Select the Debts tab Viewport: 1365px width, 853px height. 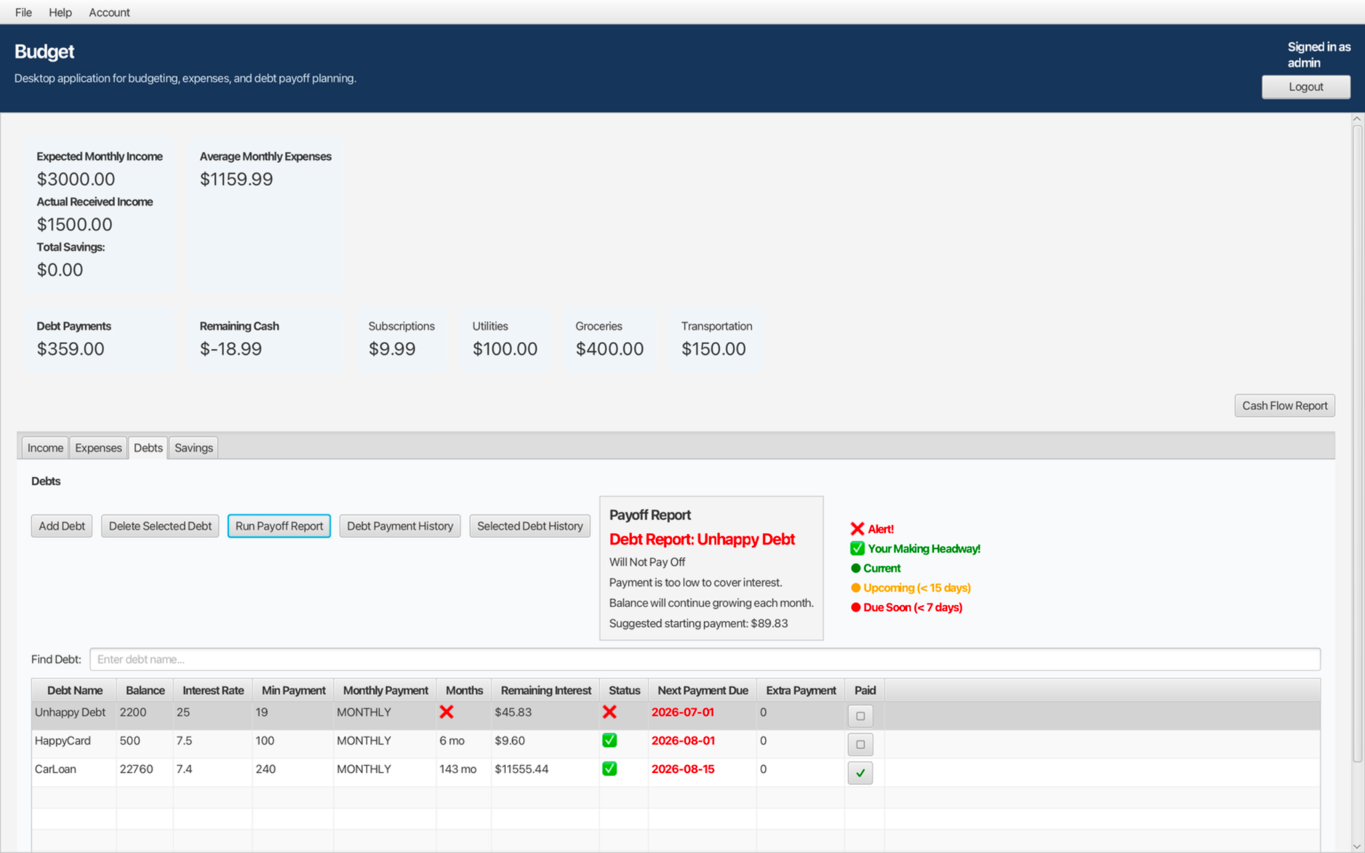(148, 448)
